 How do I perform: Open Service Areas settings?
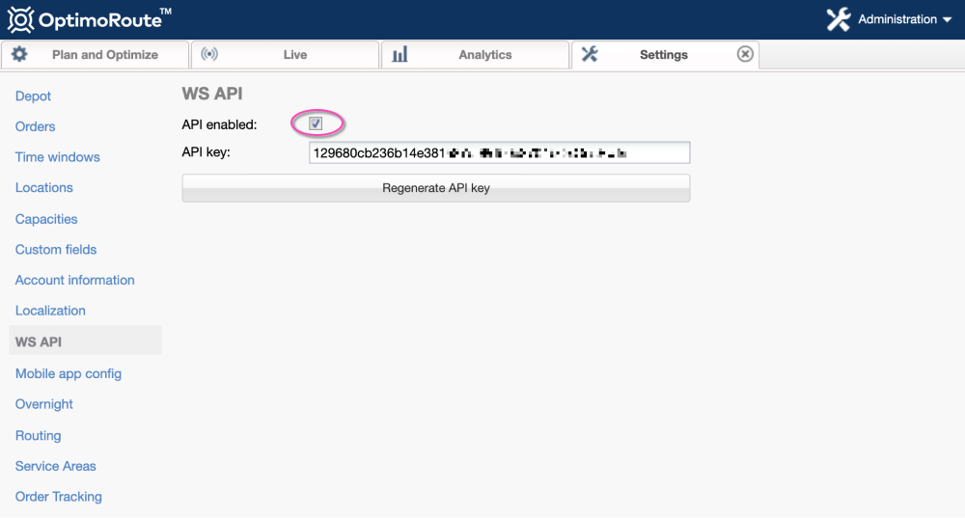tap(56, 466)
